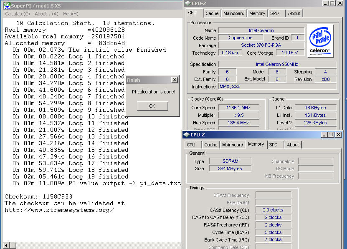Click the Super PI app icon in title bar
Image resolution: width=347 pixels, height=249 pixels.
pos(7,5)
